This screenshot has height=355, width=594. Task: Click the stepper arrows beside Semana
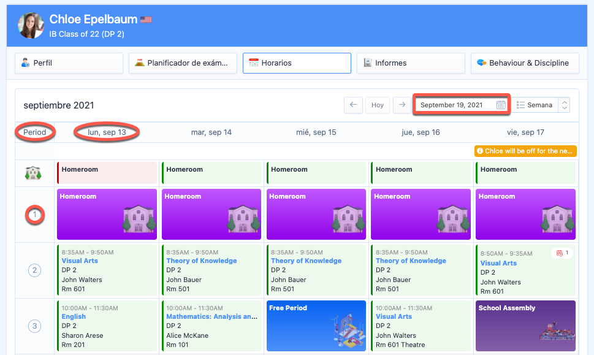565,105
